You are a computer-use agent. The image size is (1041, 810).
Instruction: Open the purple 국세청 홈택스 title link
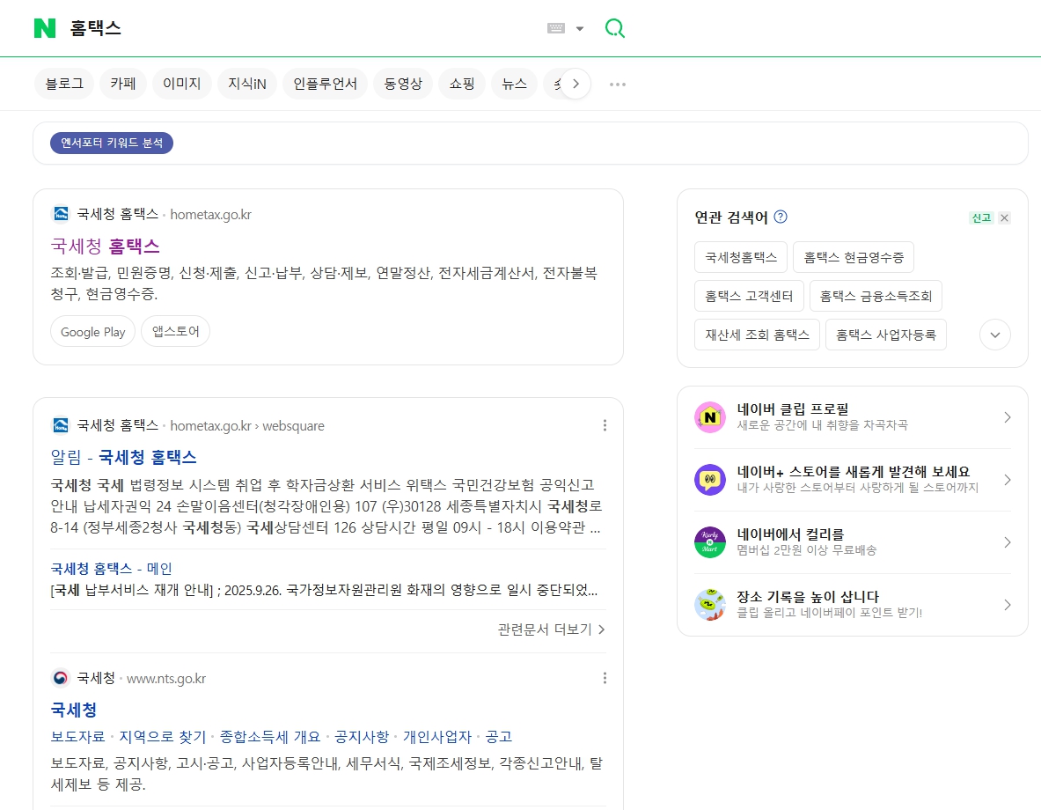tap(105, 247)
